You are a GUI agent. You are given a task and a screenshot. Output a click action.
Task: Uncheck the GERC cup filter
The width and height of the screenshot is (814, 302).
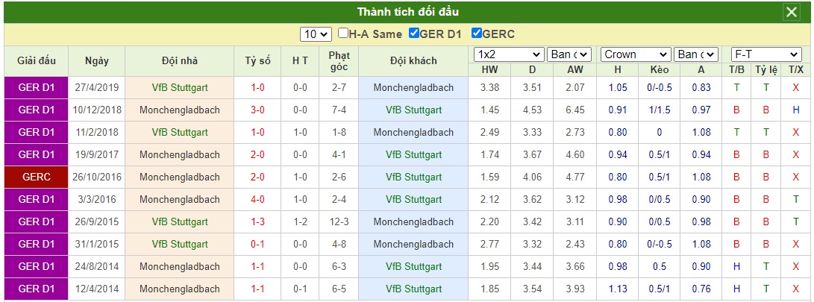[x=477, y=34]
